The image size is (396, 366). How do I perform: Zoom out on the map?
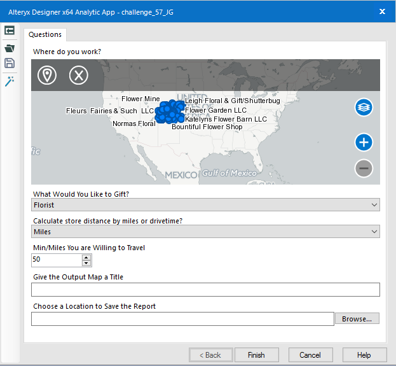coord(364,168)
